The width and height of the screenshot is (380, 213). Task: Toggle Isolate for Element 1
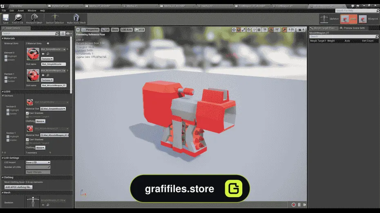pos(6,81)
